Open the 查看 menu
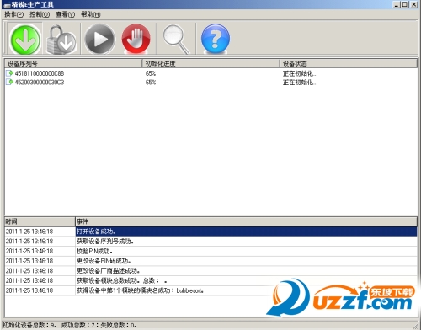This screenshot has height=330, width=421. (x=65, y=14)
